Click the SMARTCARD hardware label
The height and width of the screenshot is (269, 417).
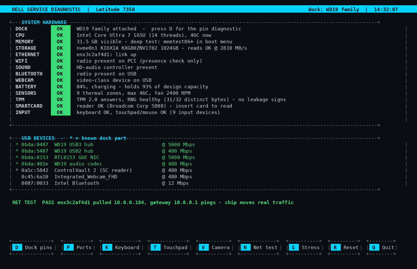point(29,106)
